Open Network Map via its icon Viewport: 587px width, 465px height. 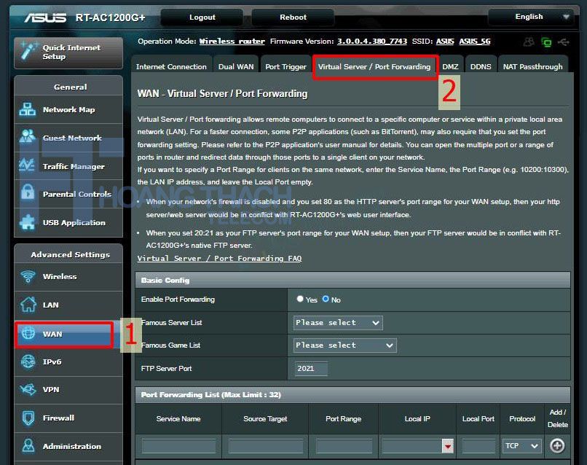tap(28, 109)
